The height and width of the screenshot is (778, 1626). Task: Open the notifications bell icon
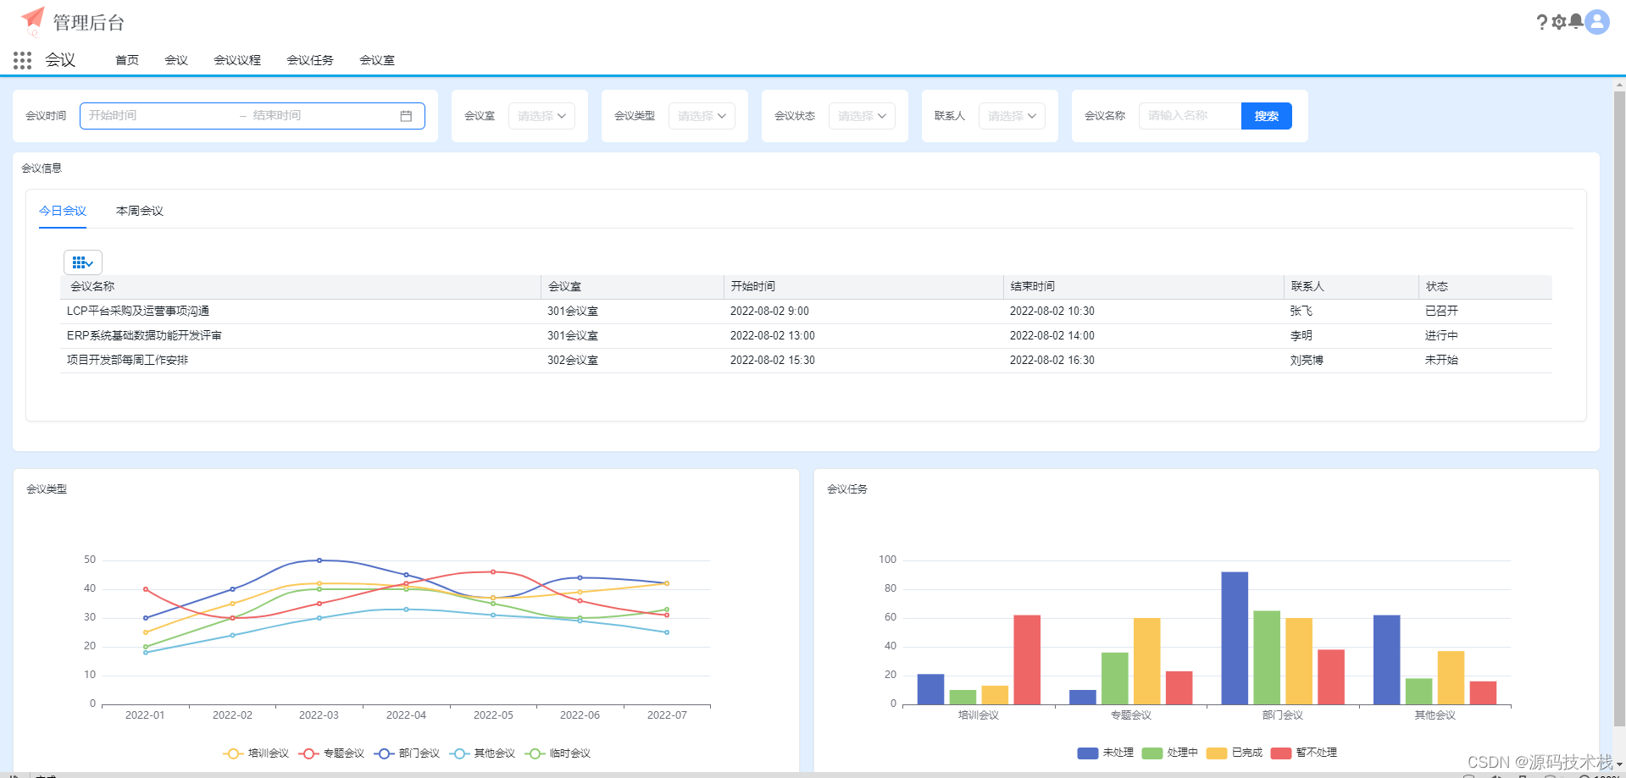pos(1575,21)
